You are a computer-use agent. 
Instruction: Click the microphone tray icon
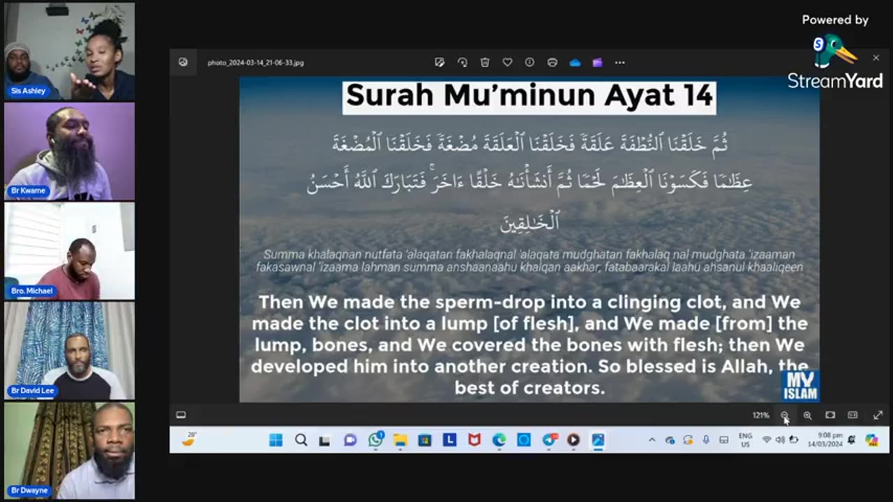(706, 440)
